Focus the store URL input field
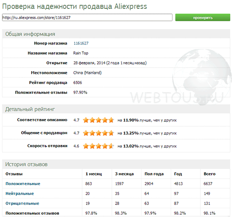Viewport: 232px width, 217px height. [x=87, y=18]
